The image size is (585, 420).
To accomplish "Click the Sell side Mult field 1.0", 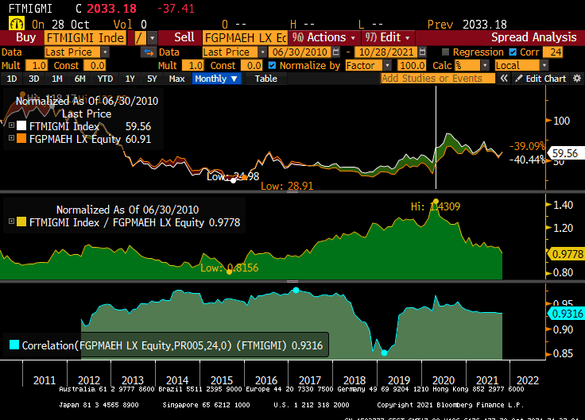I will coord(193,66).
